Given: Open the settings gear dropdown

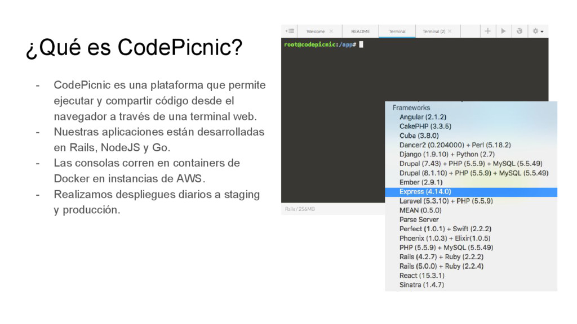Looking at the screenshot, I should point(538,31).
